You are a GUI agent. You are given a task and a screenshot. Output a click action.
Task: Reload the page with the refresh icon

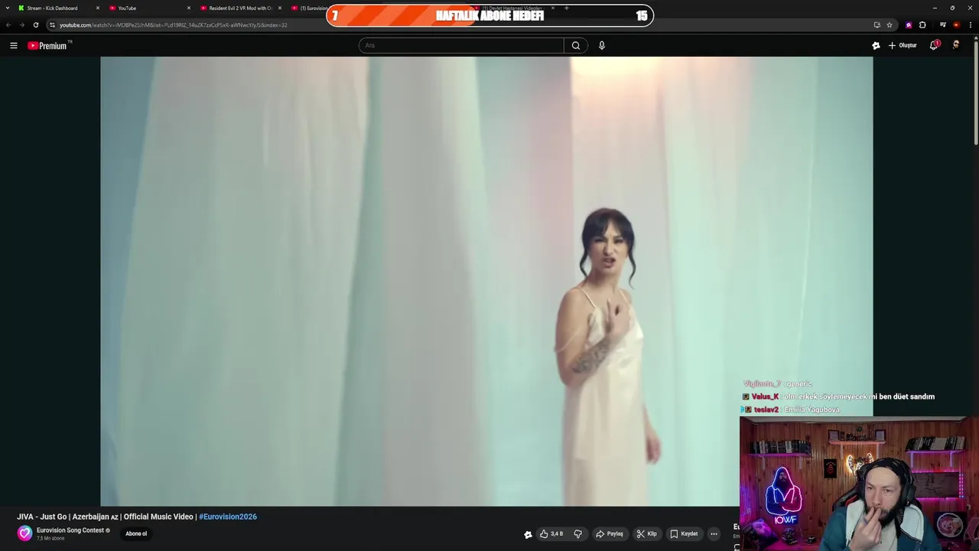click(35, 25)
